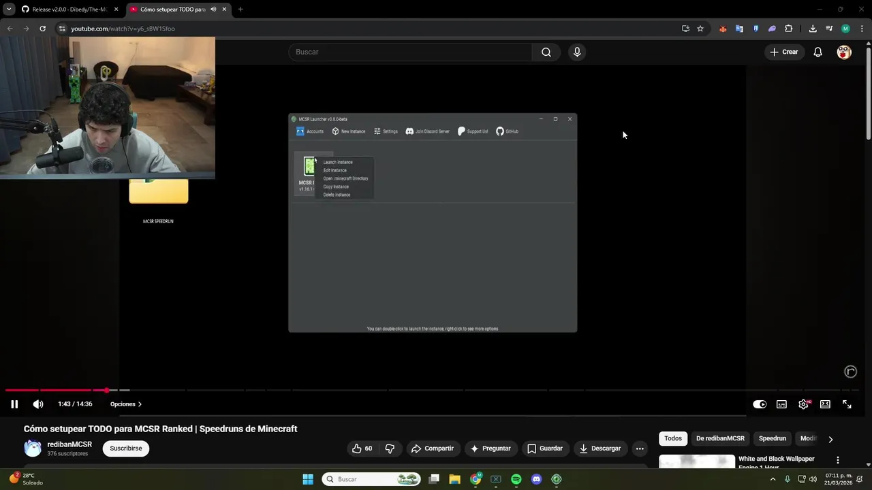Image resolution: width=872 pixels, height=490 pixels.
Task: Open Settings in MCSR Launcher
Action: click(386, 131)
